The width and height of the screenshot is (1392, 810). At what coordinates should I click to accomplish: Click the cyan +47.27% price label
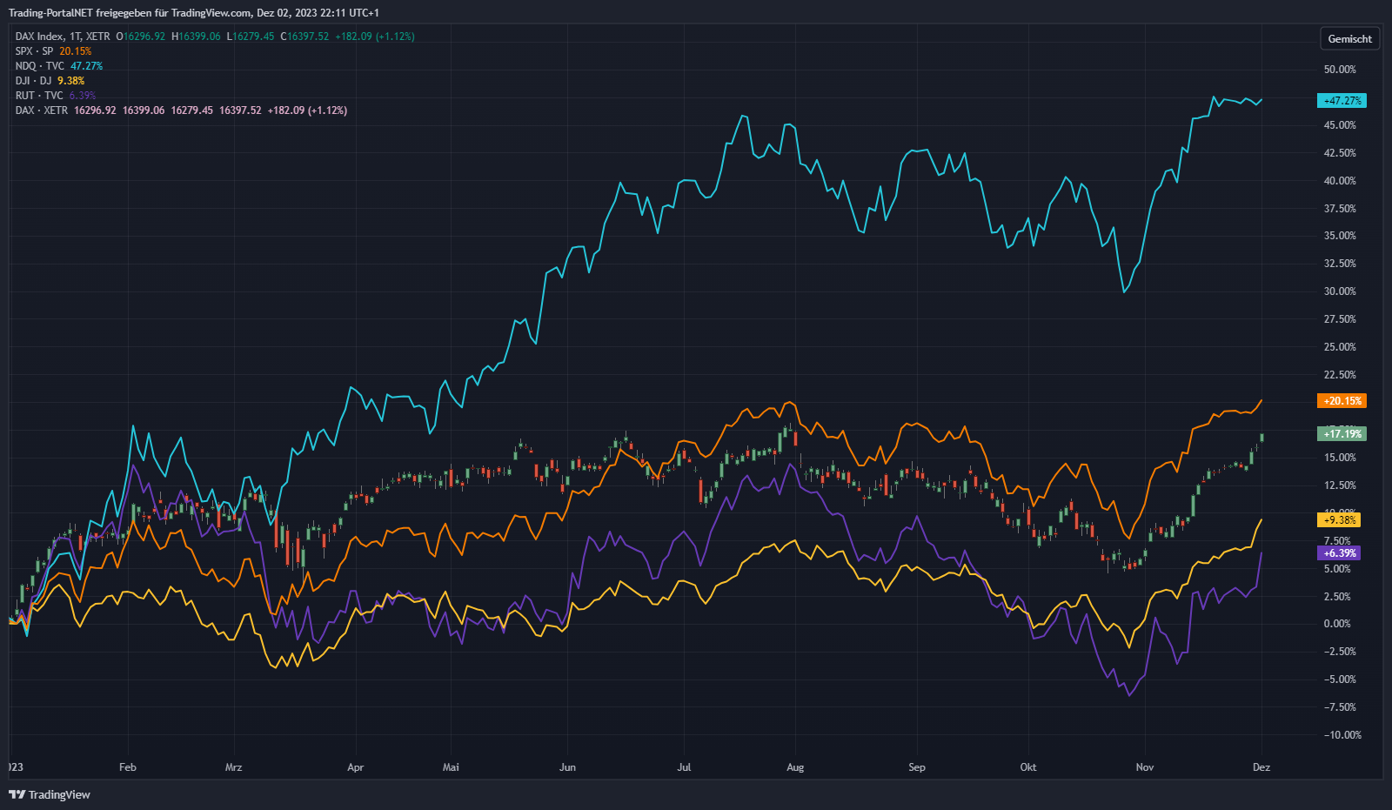(1342, 101)
